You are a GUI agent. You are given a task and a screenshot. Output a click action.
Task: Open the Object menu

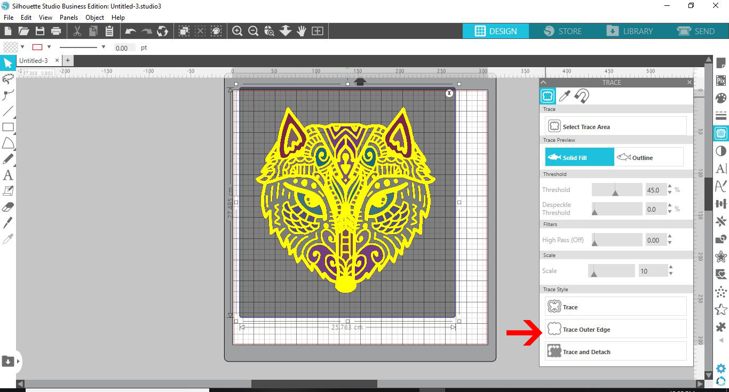(95, 17)
